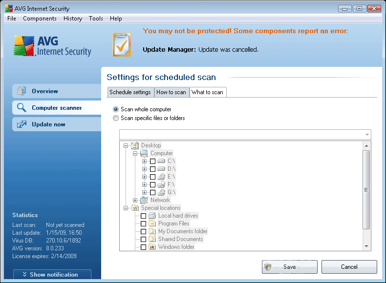Click the D:\ drive icon
Screen dimensions: 386x283
161,169
